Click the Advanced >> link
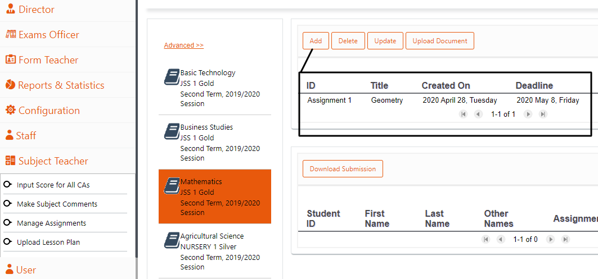 point(184,45)
